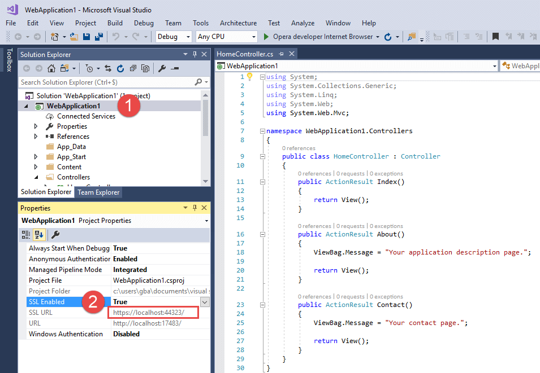
Task: Collapse the WebApplication1 project node
Action: (x=26, y=106)
